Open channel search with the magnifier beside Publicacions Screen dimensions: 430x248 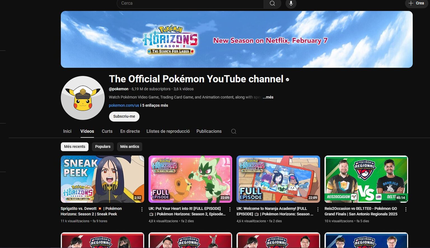[x=234, y=131]
